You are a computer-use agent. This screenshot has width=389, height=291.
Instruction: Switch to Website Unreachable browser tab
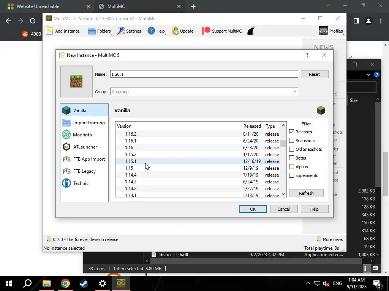click(48, 6)
